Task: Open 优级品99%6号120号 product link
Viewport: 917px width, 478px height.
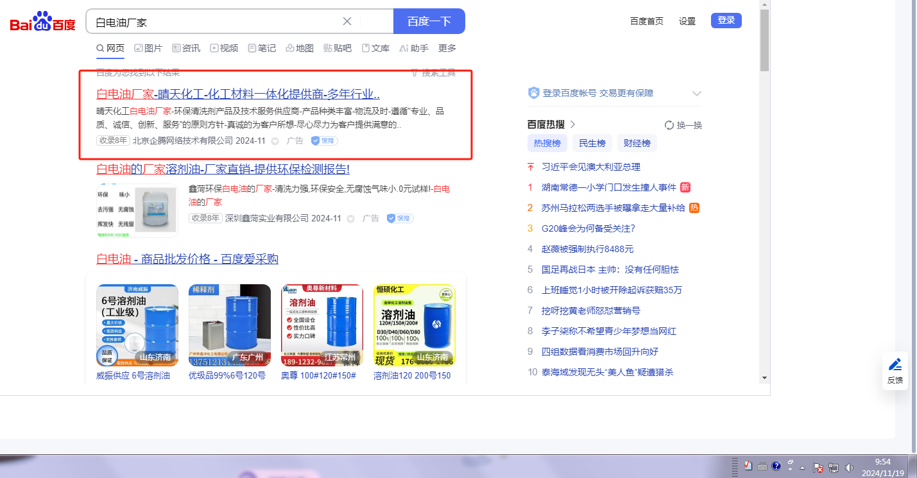Action: (x=227, y=375)
